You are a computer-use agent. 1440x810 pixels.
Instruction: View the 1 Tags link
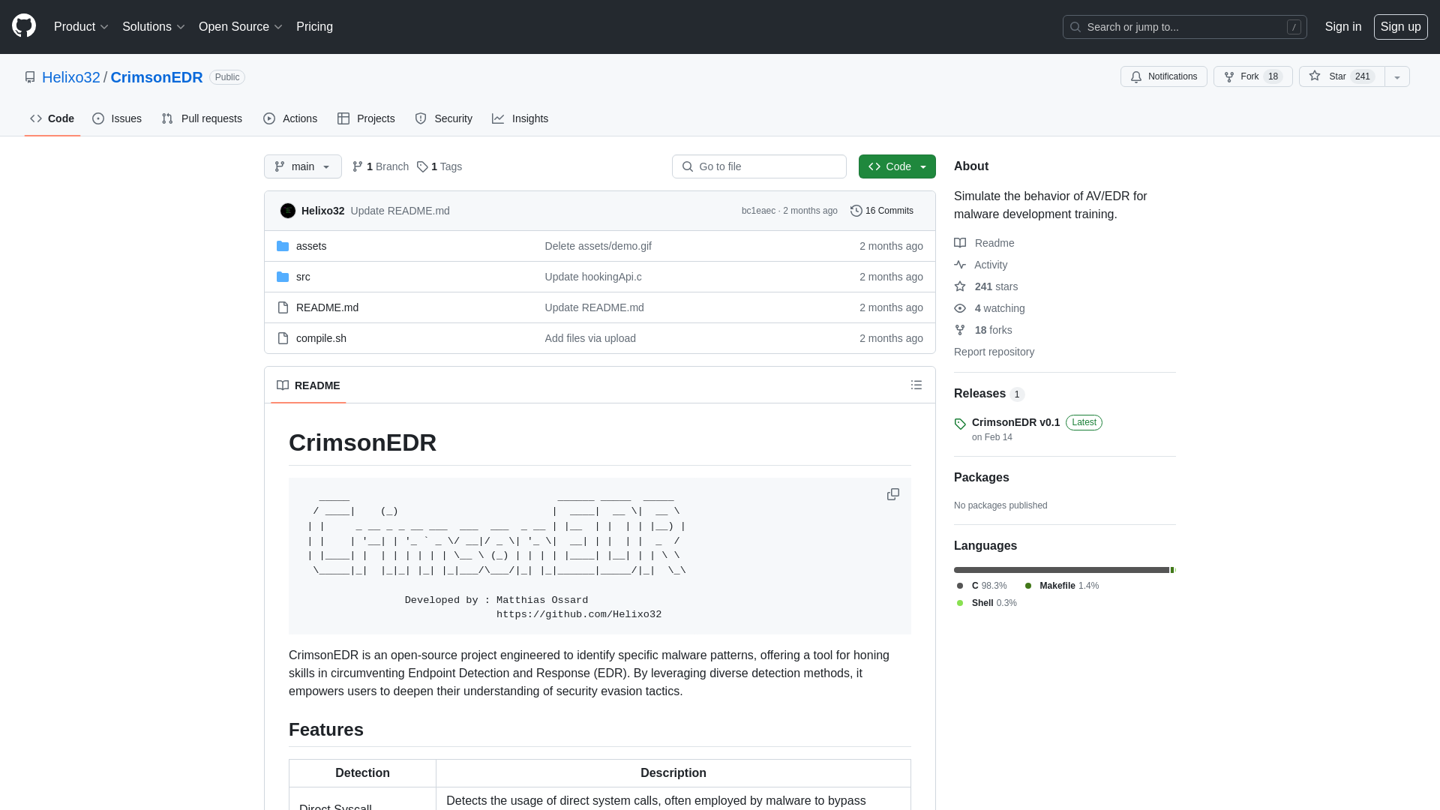(439, 166)
